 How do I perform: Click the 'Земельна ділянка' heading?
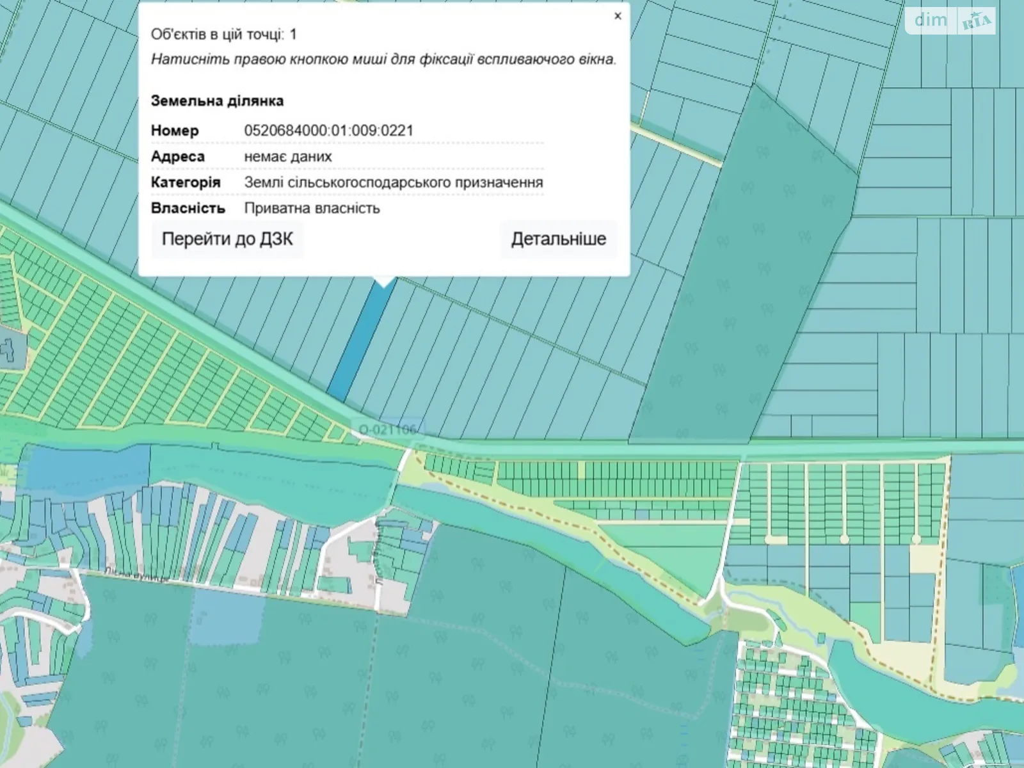(217, 101)
